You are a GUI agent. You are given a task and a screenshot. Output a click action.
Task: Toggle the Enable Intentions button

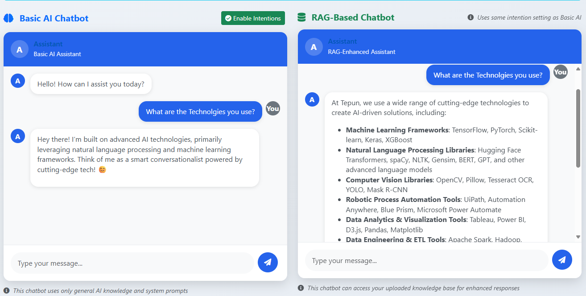point(253,18)
